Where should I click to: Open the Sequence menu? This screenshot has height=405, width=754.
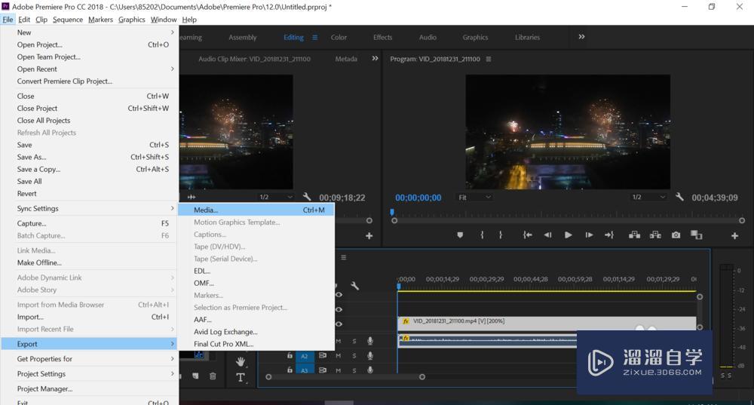click(x=68, y=20)
